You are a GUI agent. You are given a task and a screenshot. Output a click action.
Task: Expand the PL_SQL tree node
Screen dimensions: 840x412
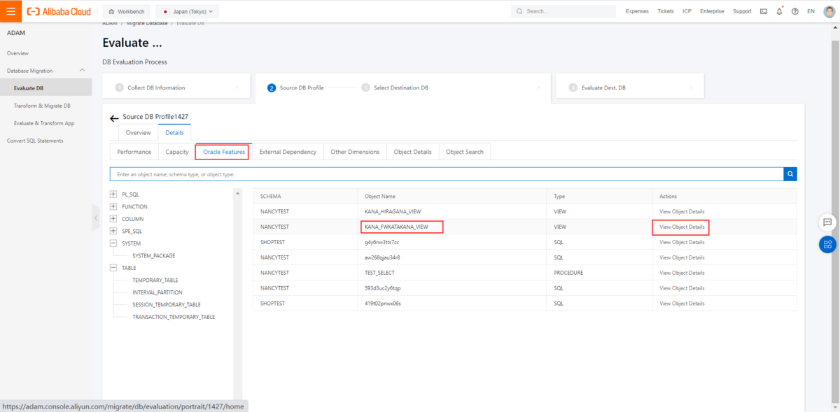tap(113, 194)
